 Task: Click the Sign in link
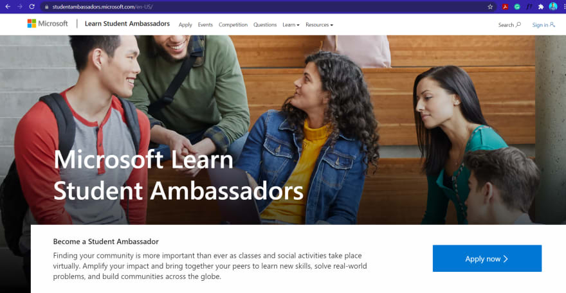coord(543,25)
